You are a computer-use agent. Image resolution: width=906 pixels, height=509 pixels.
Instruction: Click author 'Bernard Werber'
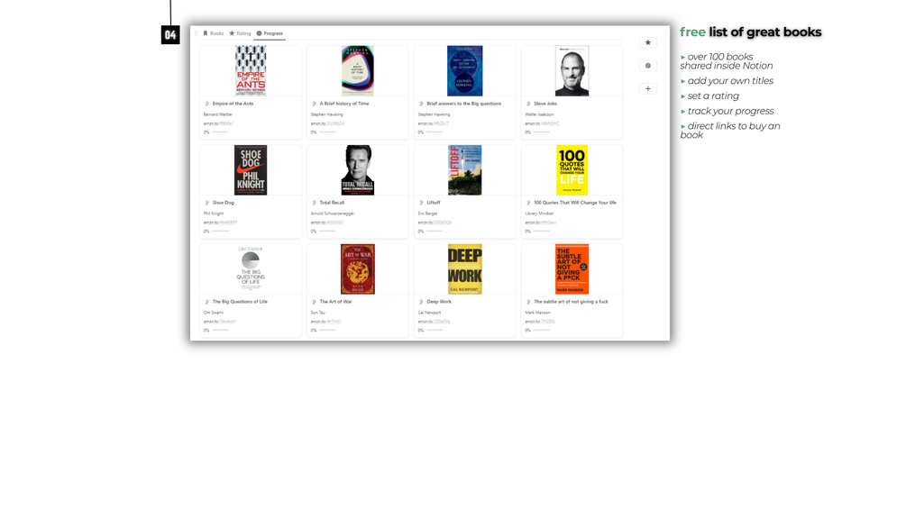click(x=218, y=114)
